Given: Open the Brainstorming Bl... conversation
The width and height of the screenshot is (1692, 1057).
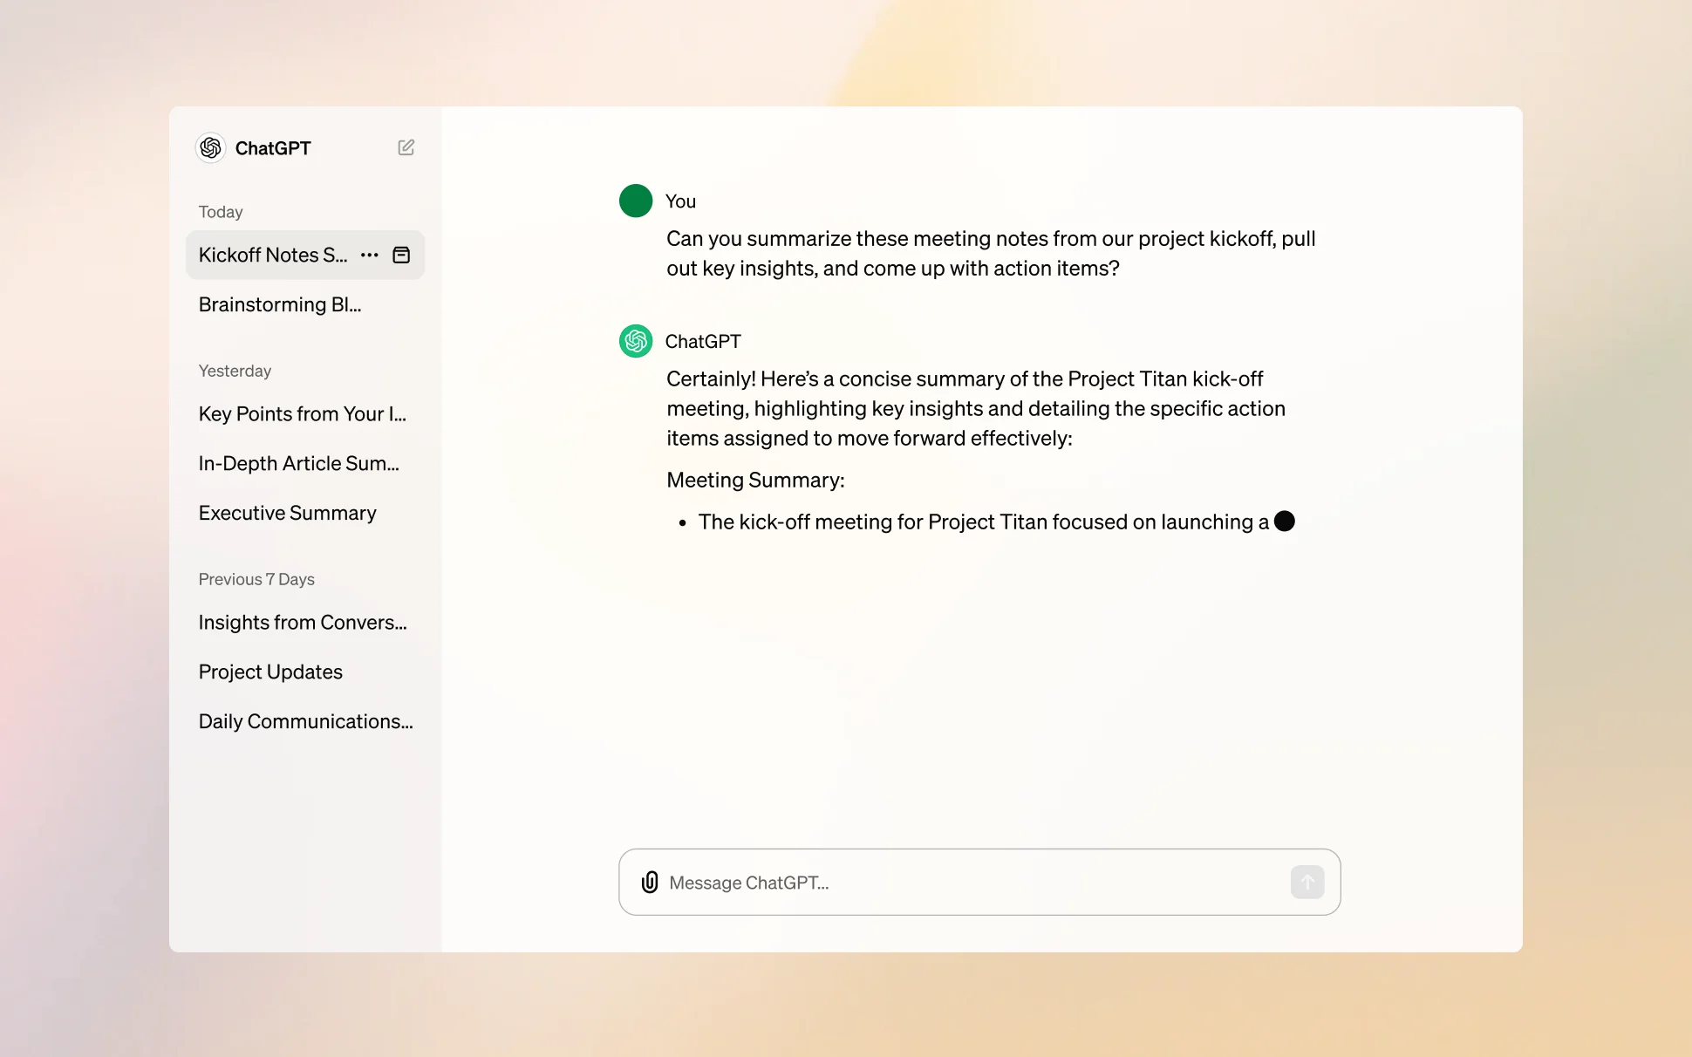Looking at the screenshot, I should (x=279, y=303).
